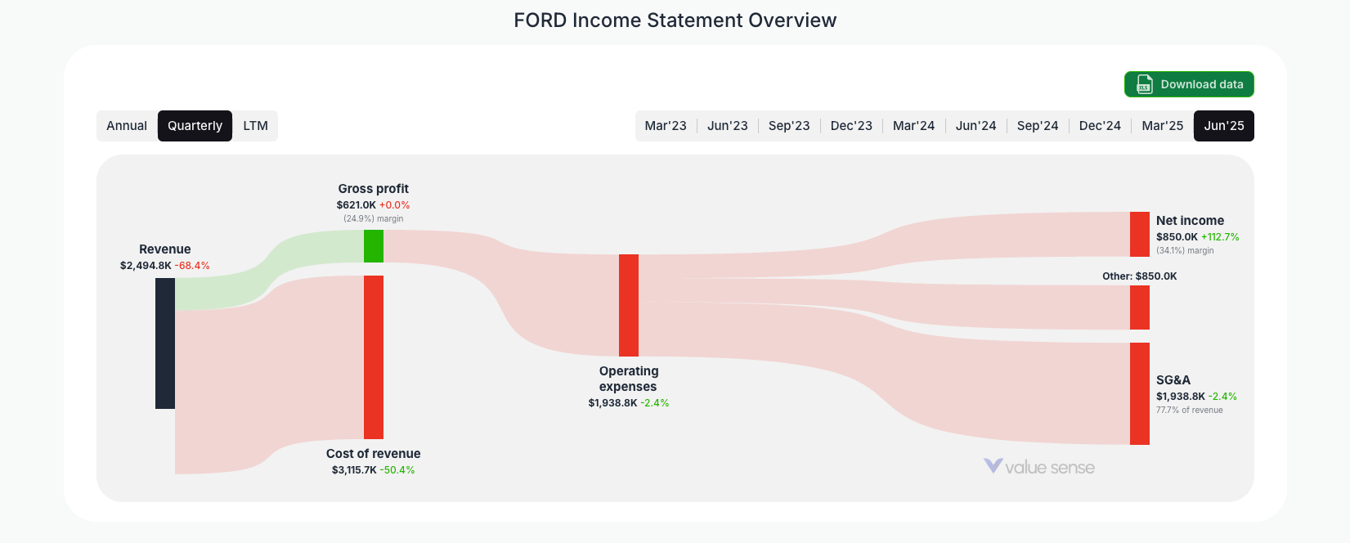The image size is (1350, 543).
Task: Click the SG&A node bar
Action: tap(1139, 393)
